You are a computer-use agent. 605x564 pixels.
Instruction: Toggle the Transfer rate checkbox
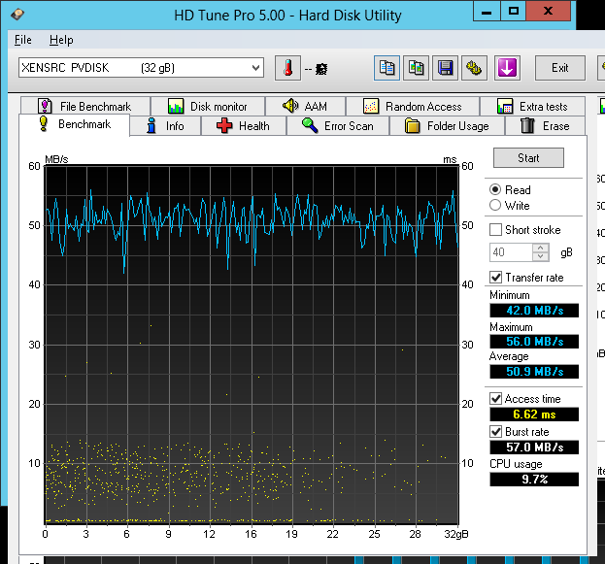tap(495, 277)
